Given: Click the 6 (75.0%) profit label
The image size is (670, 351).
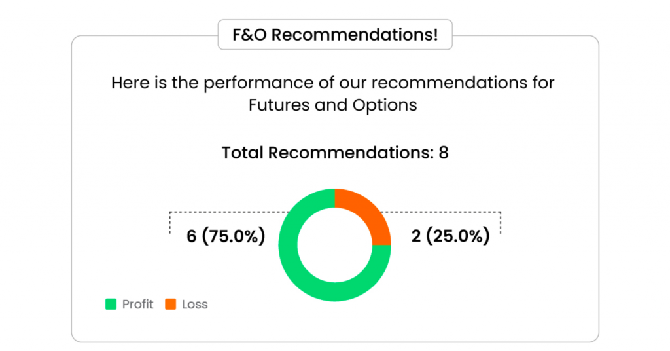Looking at the screenshot, I should (226, 236).
